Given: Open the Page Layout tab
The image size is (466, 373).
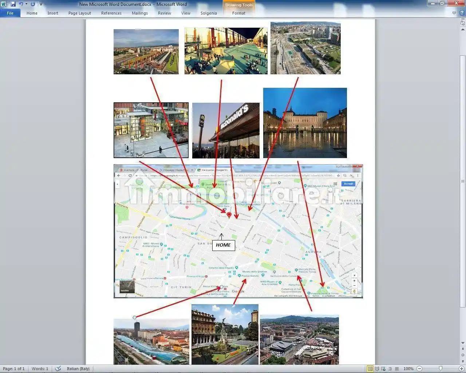Looking at the screenshot, I should pos(80,13).
